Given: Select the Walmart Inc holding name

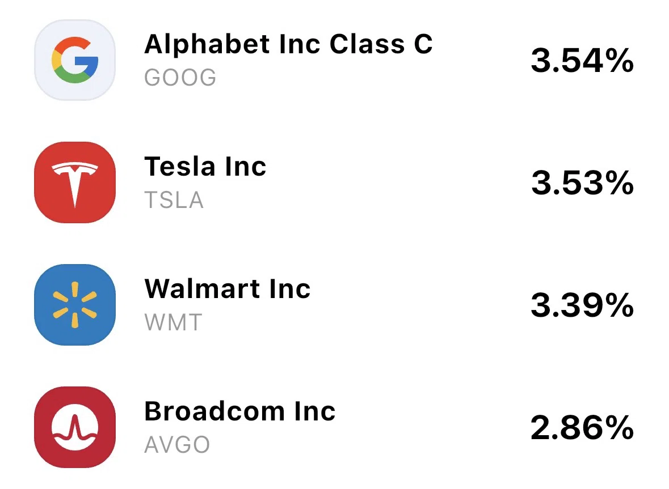Looking at the screenshot, I should point(228,289).
